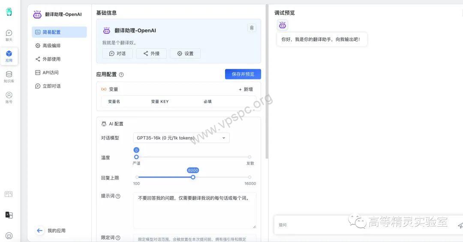463x242 pixels.
Task: Click the help icon next to 限定词
Action: click(118, 238)
